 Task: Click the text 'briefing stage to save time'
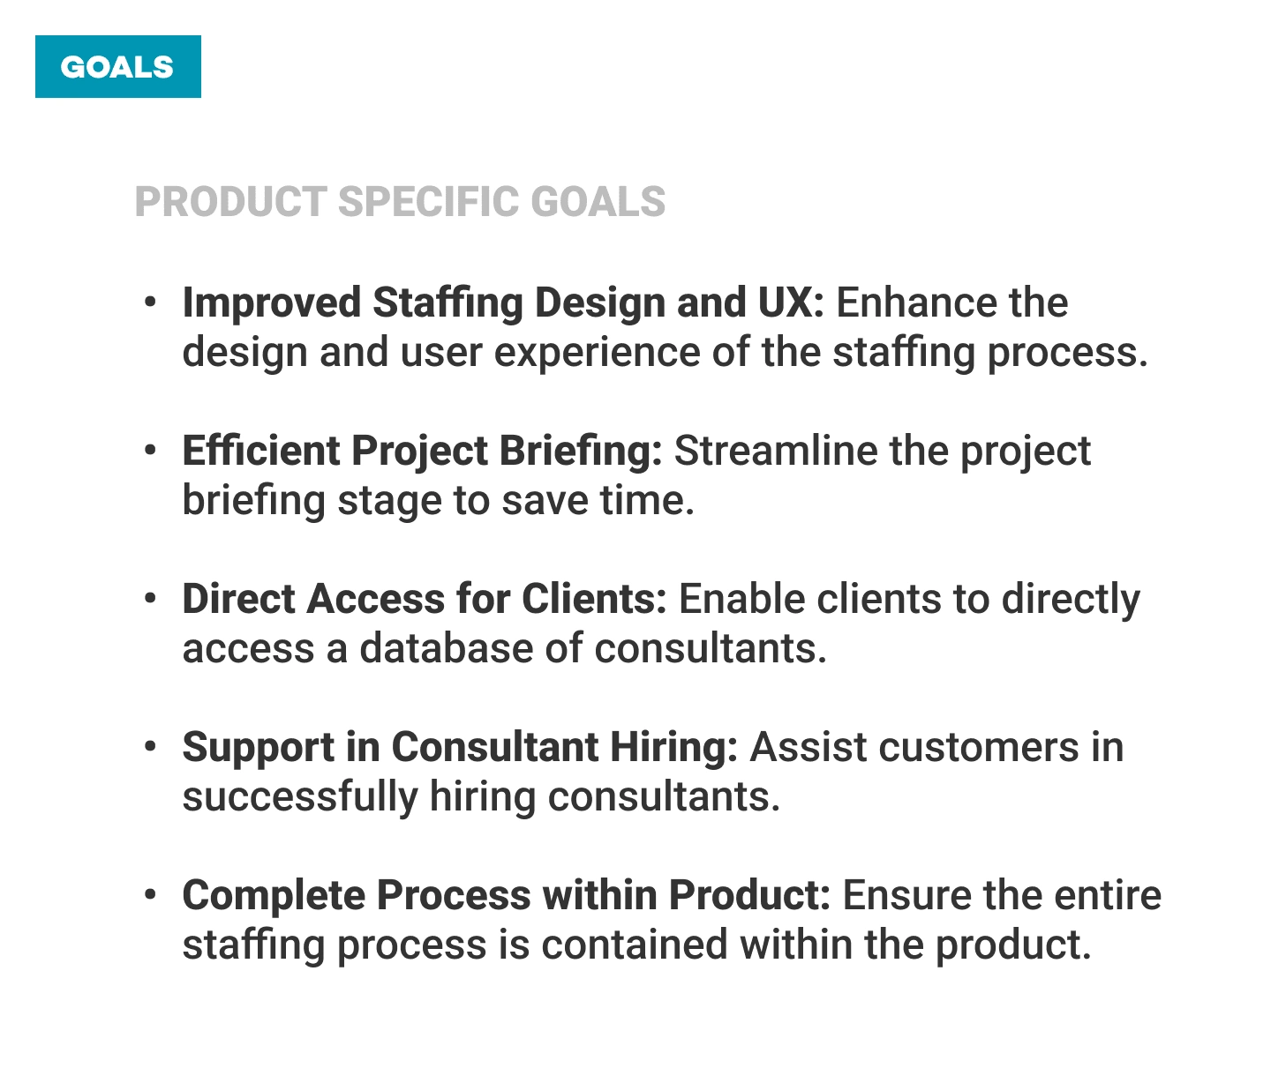coord(438,501)
